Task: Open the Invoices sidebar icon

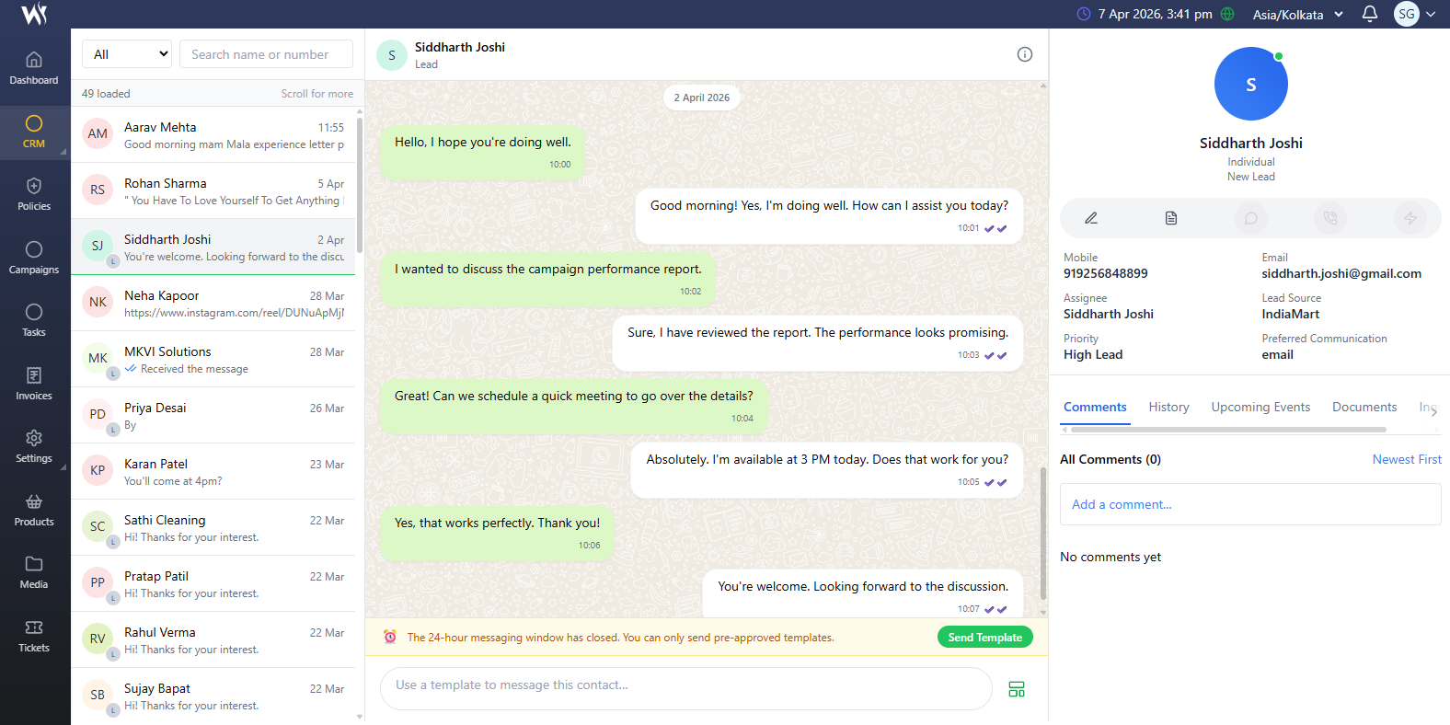Action: (34, 384)
